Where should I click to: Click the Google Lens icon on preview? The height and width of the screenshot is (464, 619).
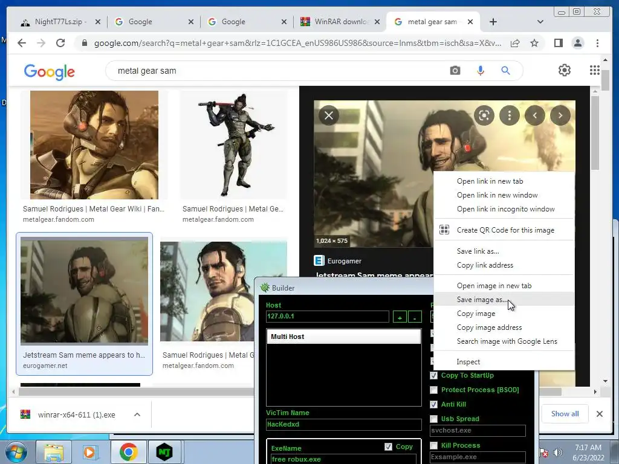click(x=484, y=115)
